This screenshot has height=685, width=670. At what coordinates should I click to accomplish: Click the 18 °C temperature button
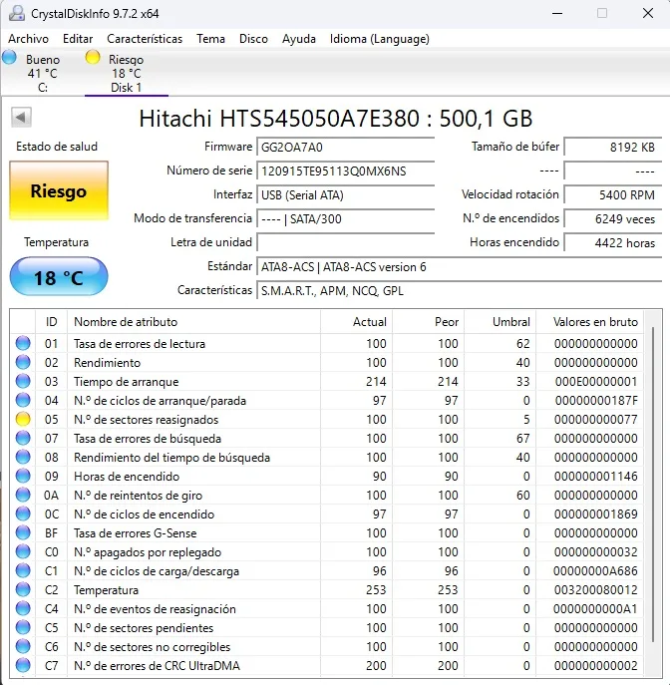pyautogui.click(x=59, y=277)
